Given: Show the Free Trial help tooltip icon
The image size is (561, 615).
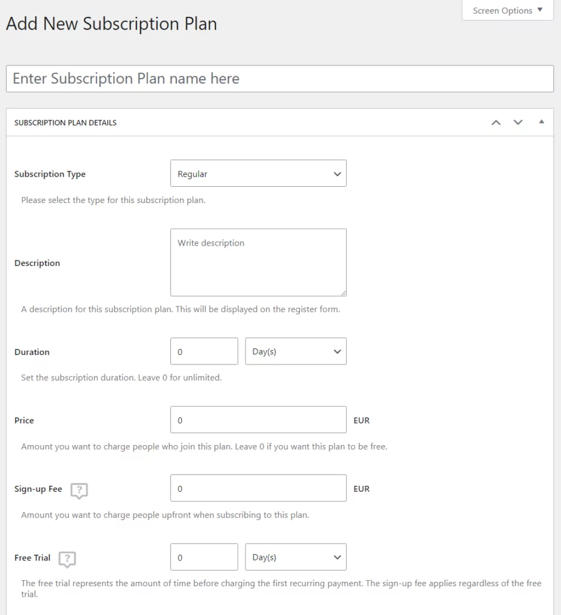Looking at the screenshot, I should click(67, 559).
